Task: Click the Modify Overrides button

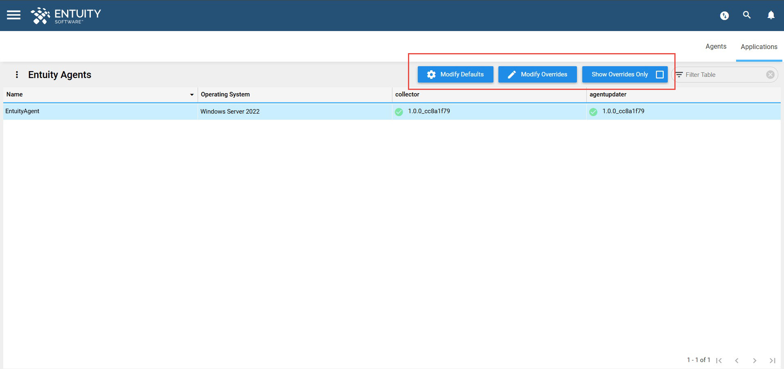Action: coord(538,74)
